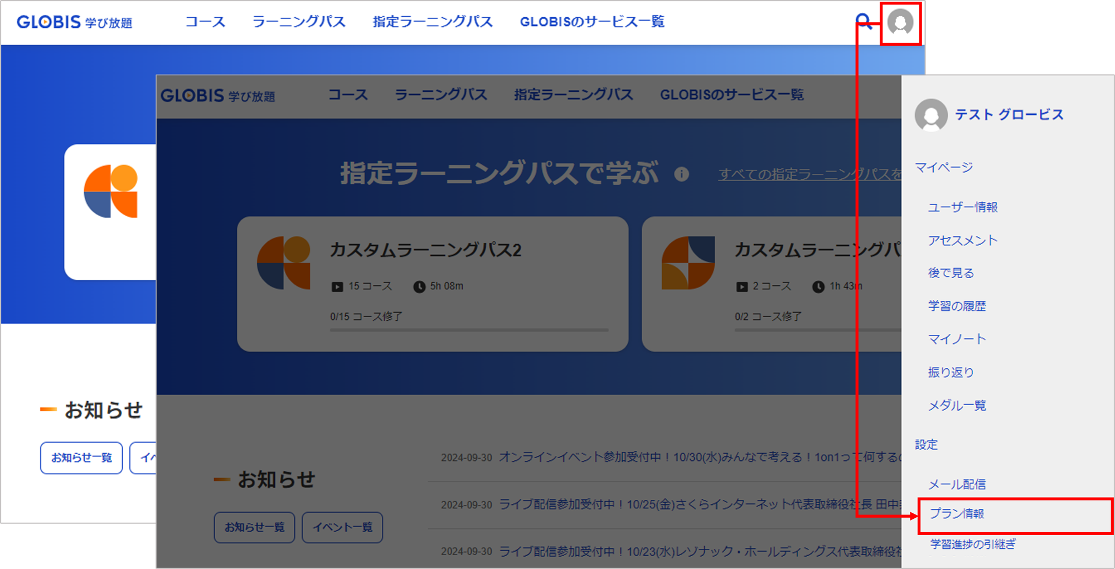Click the 0/2 コース修了 progress bar
1115x569 pixels.
click(x=818, y=330)
